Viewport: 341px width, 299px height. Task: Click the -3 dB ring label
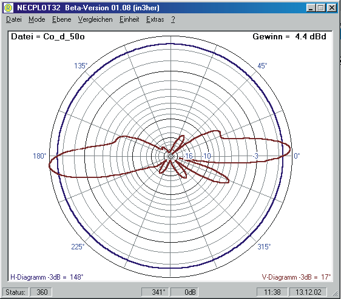point(255,156)
